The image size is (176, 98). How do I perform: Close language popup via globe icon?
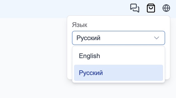[166, 8]
